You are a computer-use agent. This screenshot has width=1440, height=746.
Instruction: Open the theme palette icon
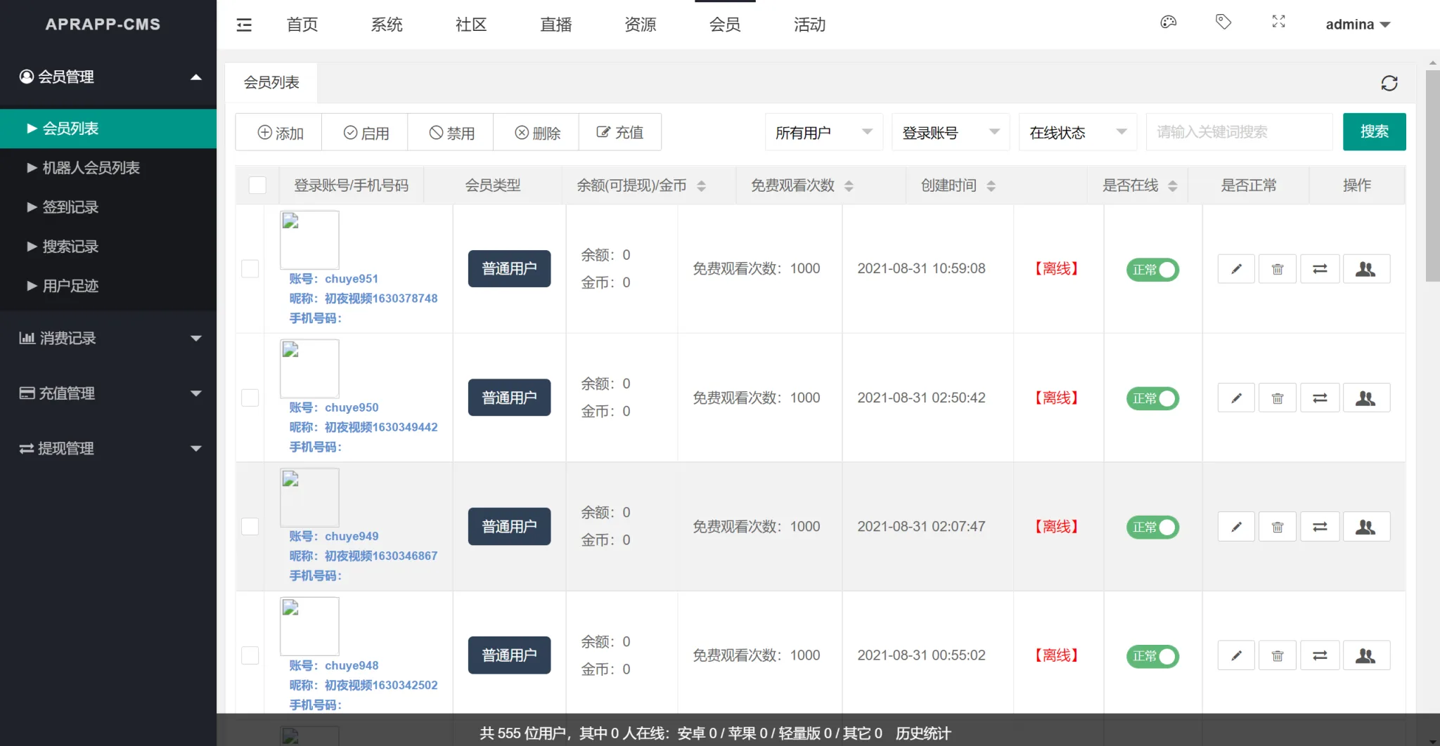pyautogui.click(x=1168, y=22)
